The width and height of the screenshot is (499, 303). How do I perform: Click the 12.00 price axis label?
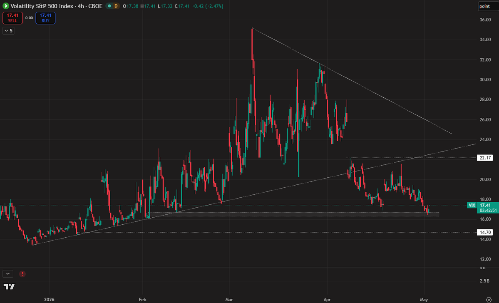[485, 259]
